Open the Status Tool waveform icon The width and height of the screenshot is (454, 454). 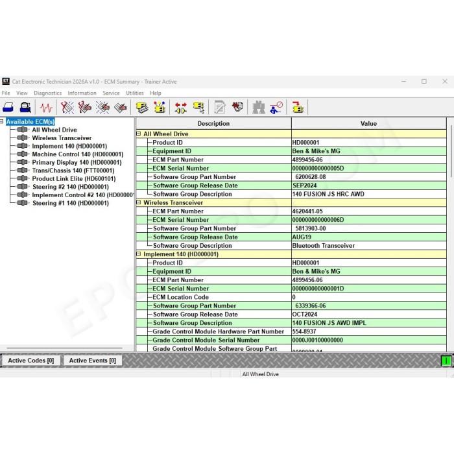tap(46, 108)
